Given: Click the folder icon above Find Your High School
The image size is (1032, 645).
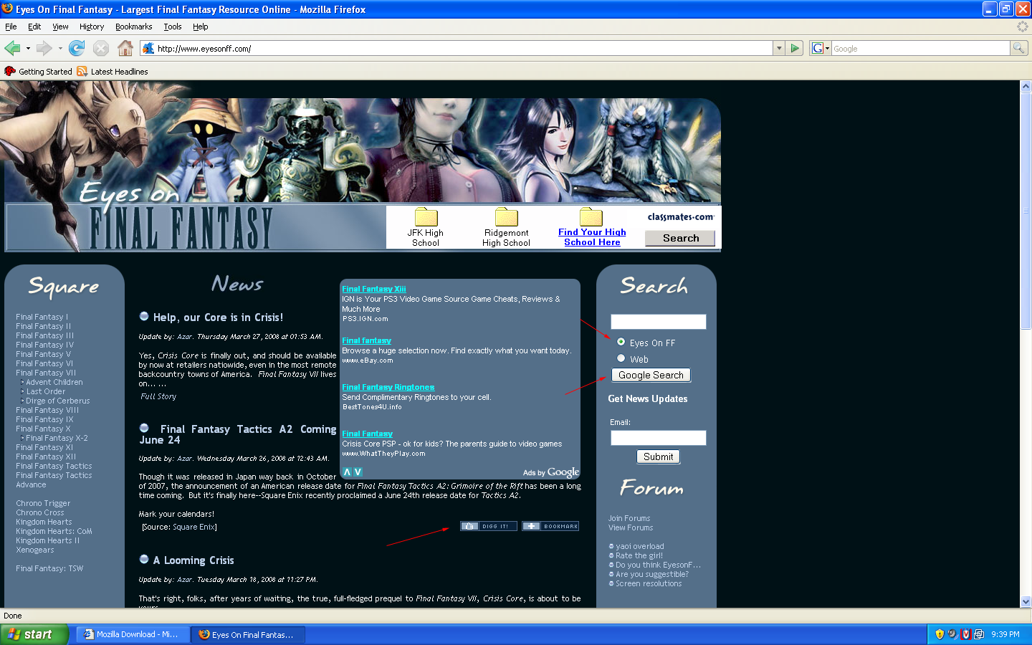Looking at the screenshot, I should pos(591,217).
